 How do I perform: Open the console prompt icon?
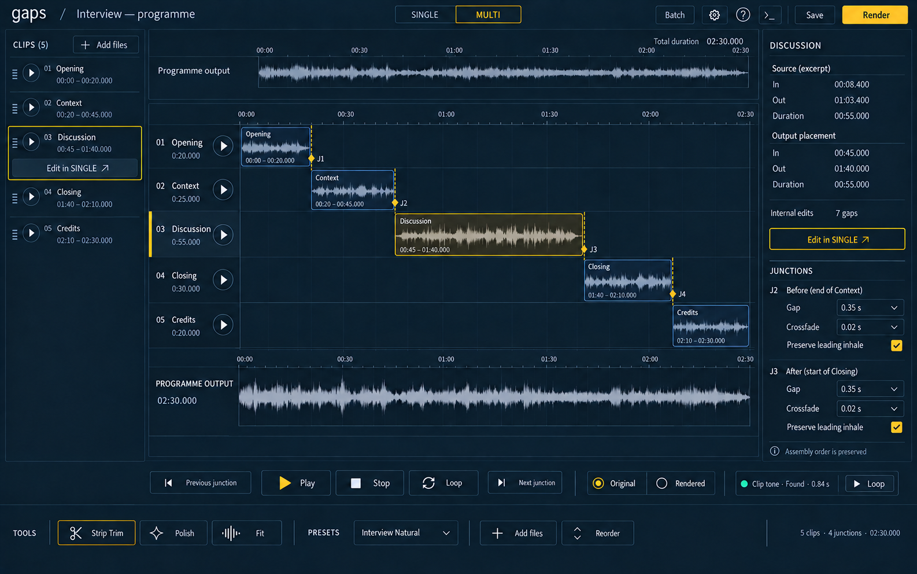point(769,15)
